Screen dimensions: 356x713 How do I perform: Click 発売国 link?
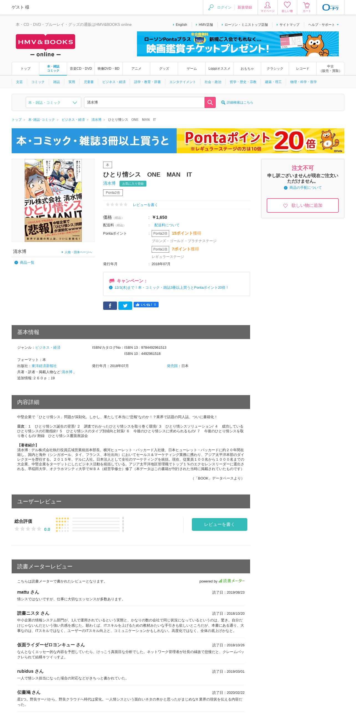click(x=172, y=366)
